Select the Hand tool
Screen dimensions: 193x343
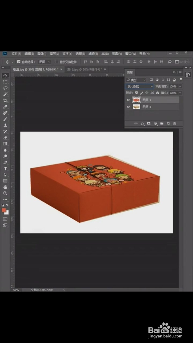(5, 187)
